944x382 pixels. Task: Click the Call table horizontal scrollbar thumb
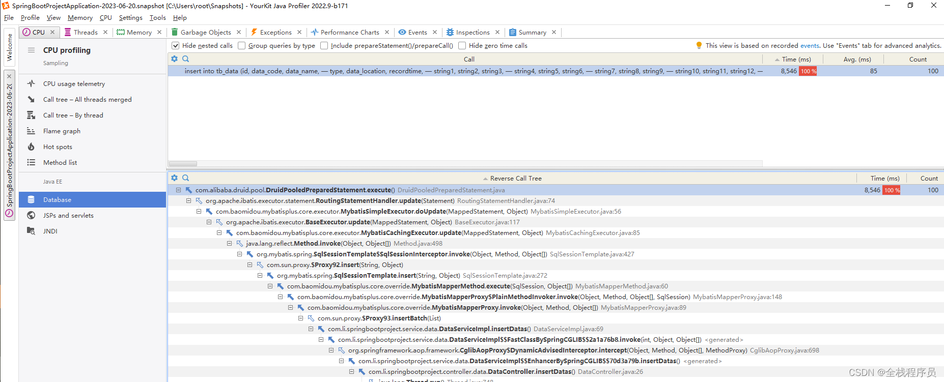point(183,164)
